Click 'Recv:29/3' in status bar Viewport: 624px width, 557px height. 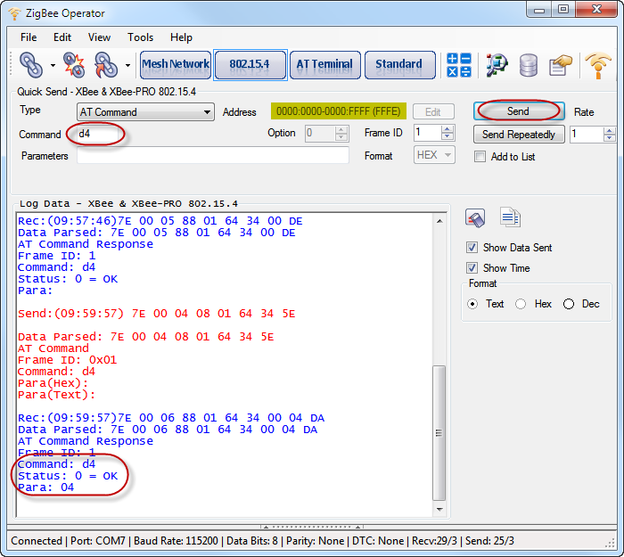pyautogui.click(x=434, y=541)
